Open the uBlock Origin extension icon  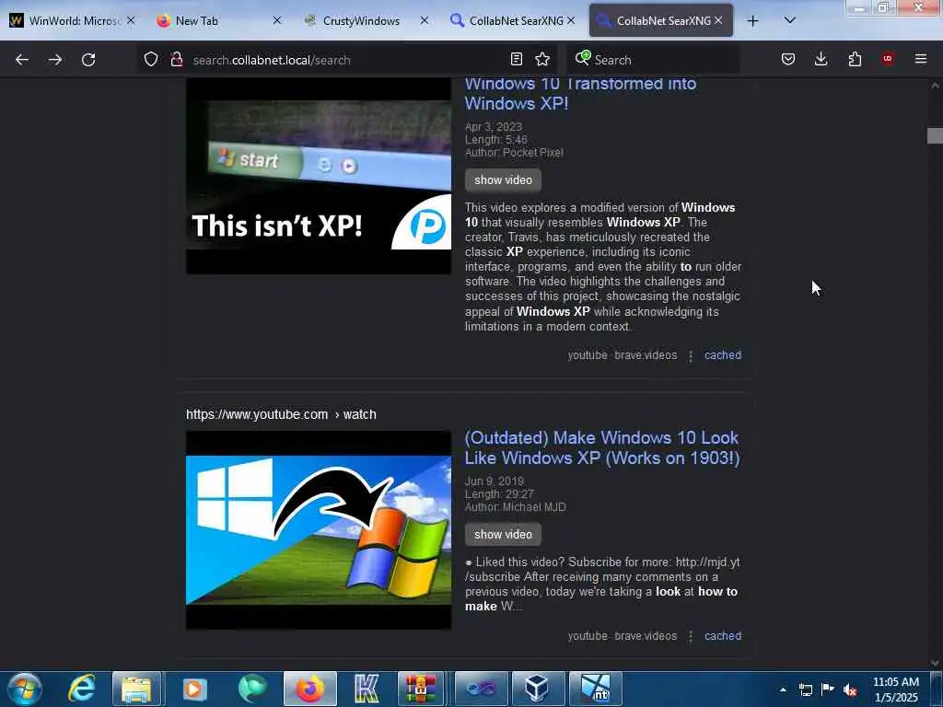click(x=888, y=59)
